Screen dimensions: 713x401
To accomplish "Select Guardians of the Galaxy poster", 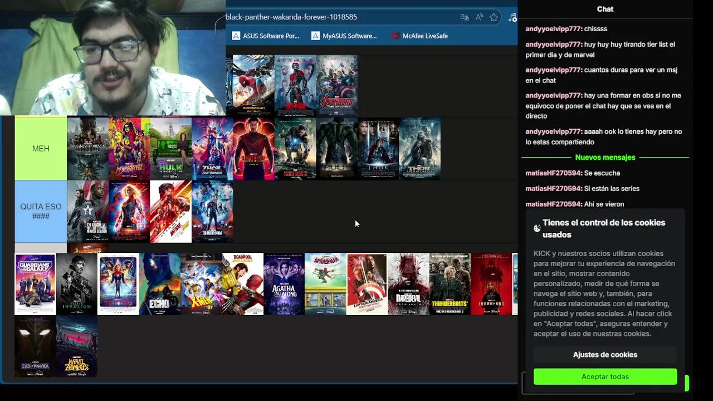I will pos(35,284).
